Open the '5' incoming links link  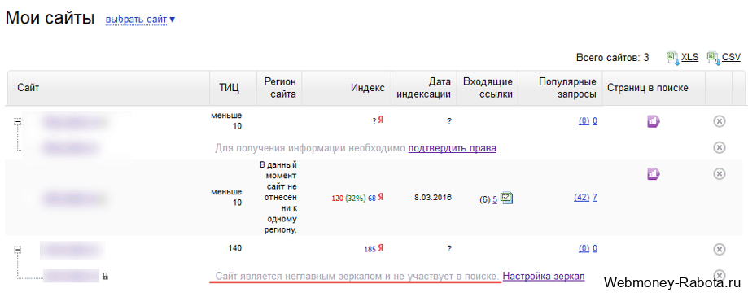click(495, 200)
